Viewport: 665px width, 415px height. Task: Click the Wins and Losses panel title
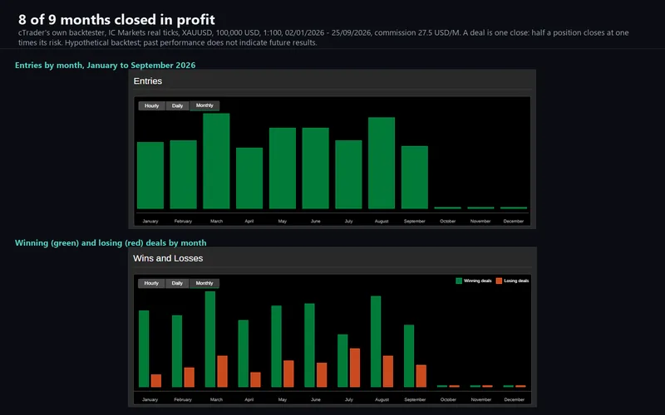[168, 258]
